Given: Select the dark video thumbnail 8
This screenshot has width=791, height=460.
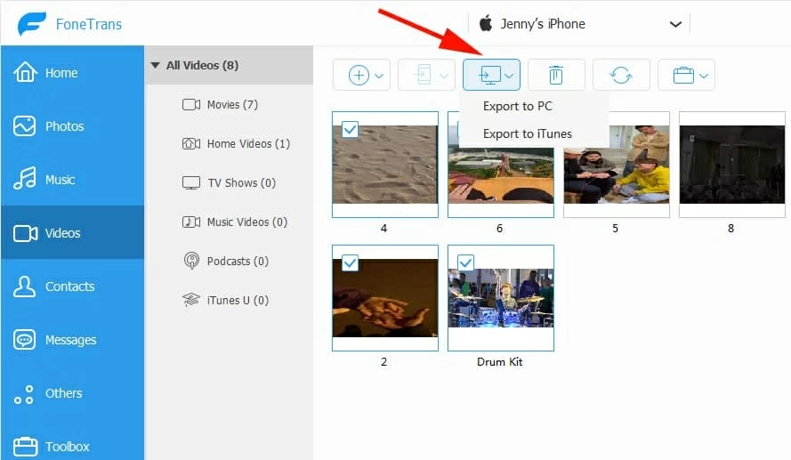Looking at the screenshot, I should tap(732, 165).
